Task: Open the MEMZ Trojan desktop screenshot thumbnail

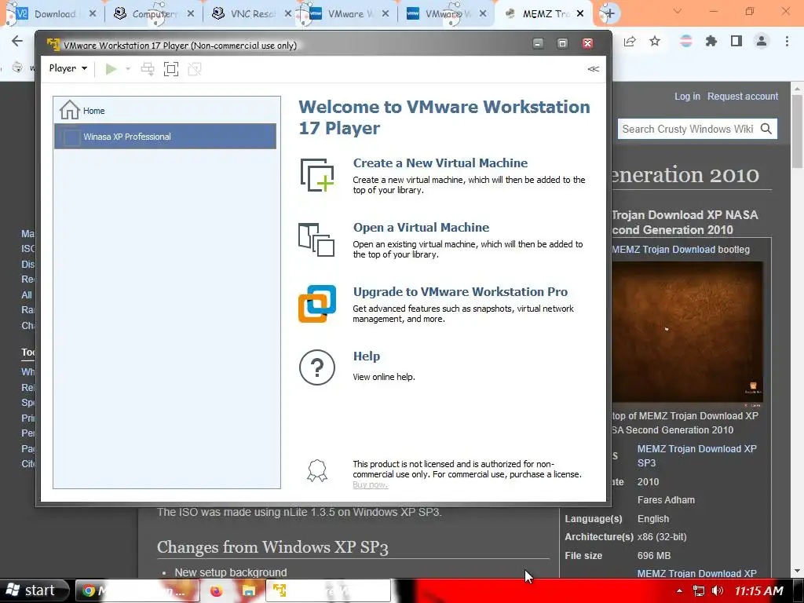Action: pos(687,332)
